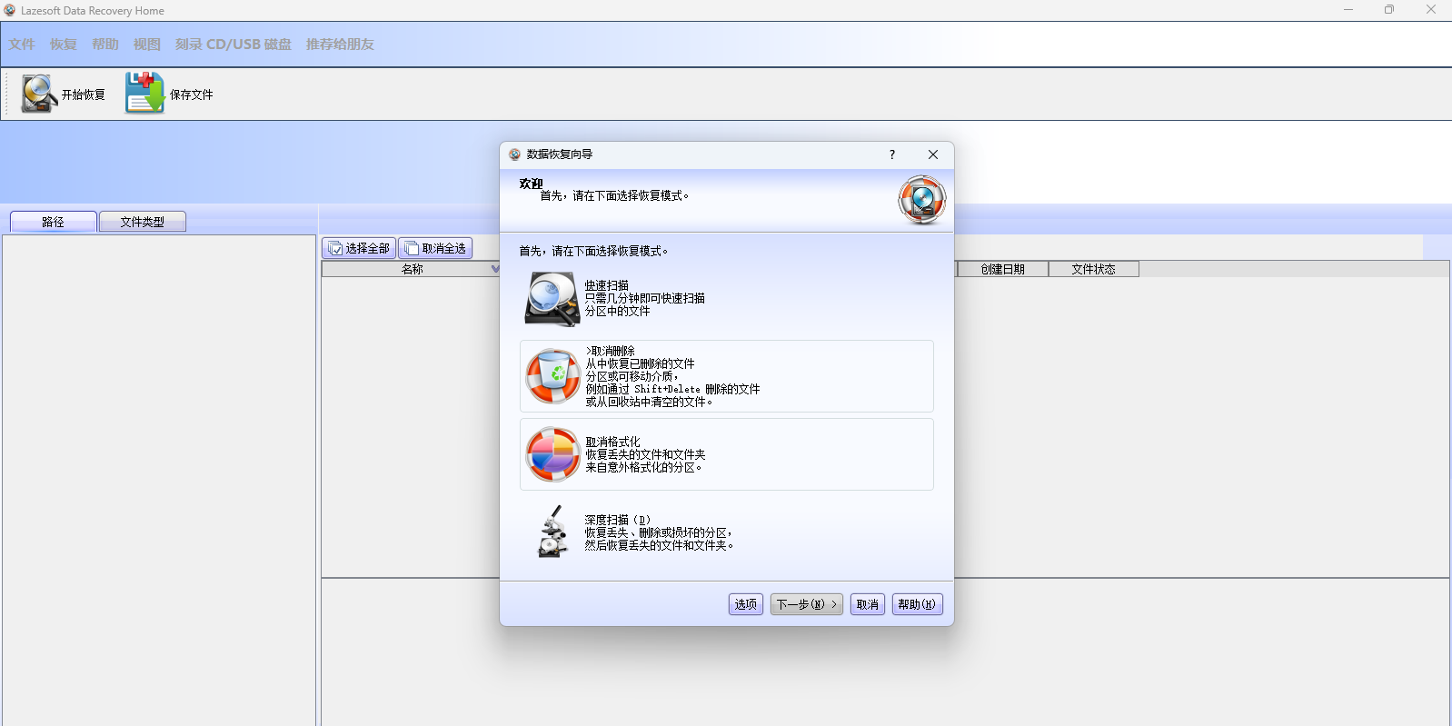This screenshot has width=1452, height=726.
Task: Click the 取消全选 button
Action: click(x=435, y=249)
